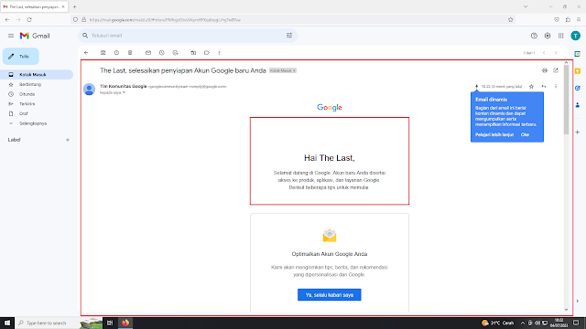Open the Google account avatar T
The height and width of the screenshot is (329, 586).
tap(576, 36)
